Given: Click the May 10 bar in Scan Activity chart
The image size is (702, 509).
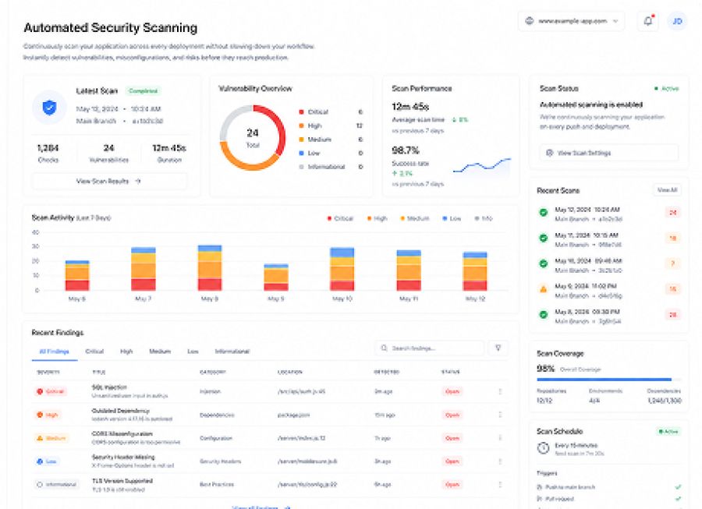Looking at the screenshot, I should [x=342, y=269].
